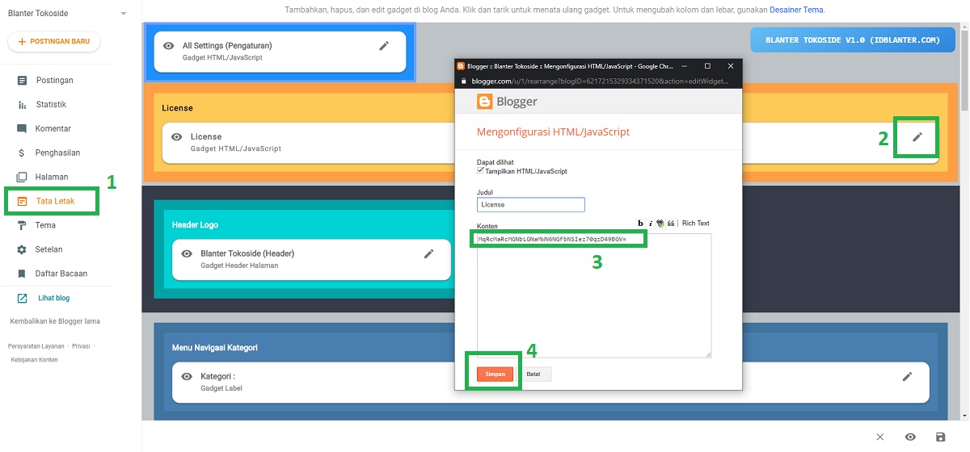Go to the Statistik section
The width and height of the screenshot is (970, 452).
coord(51,104)
